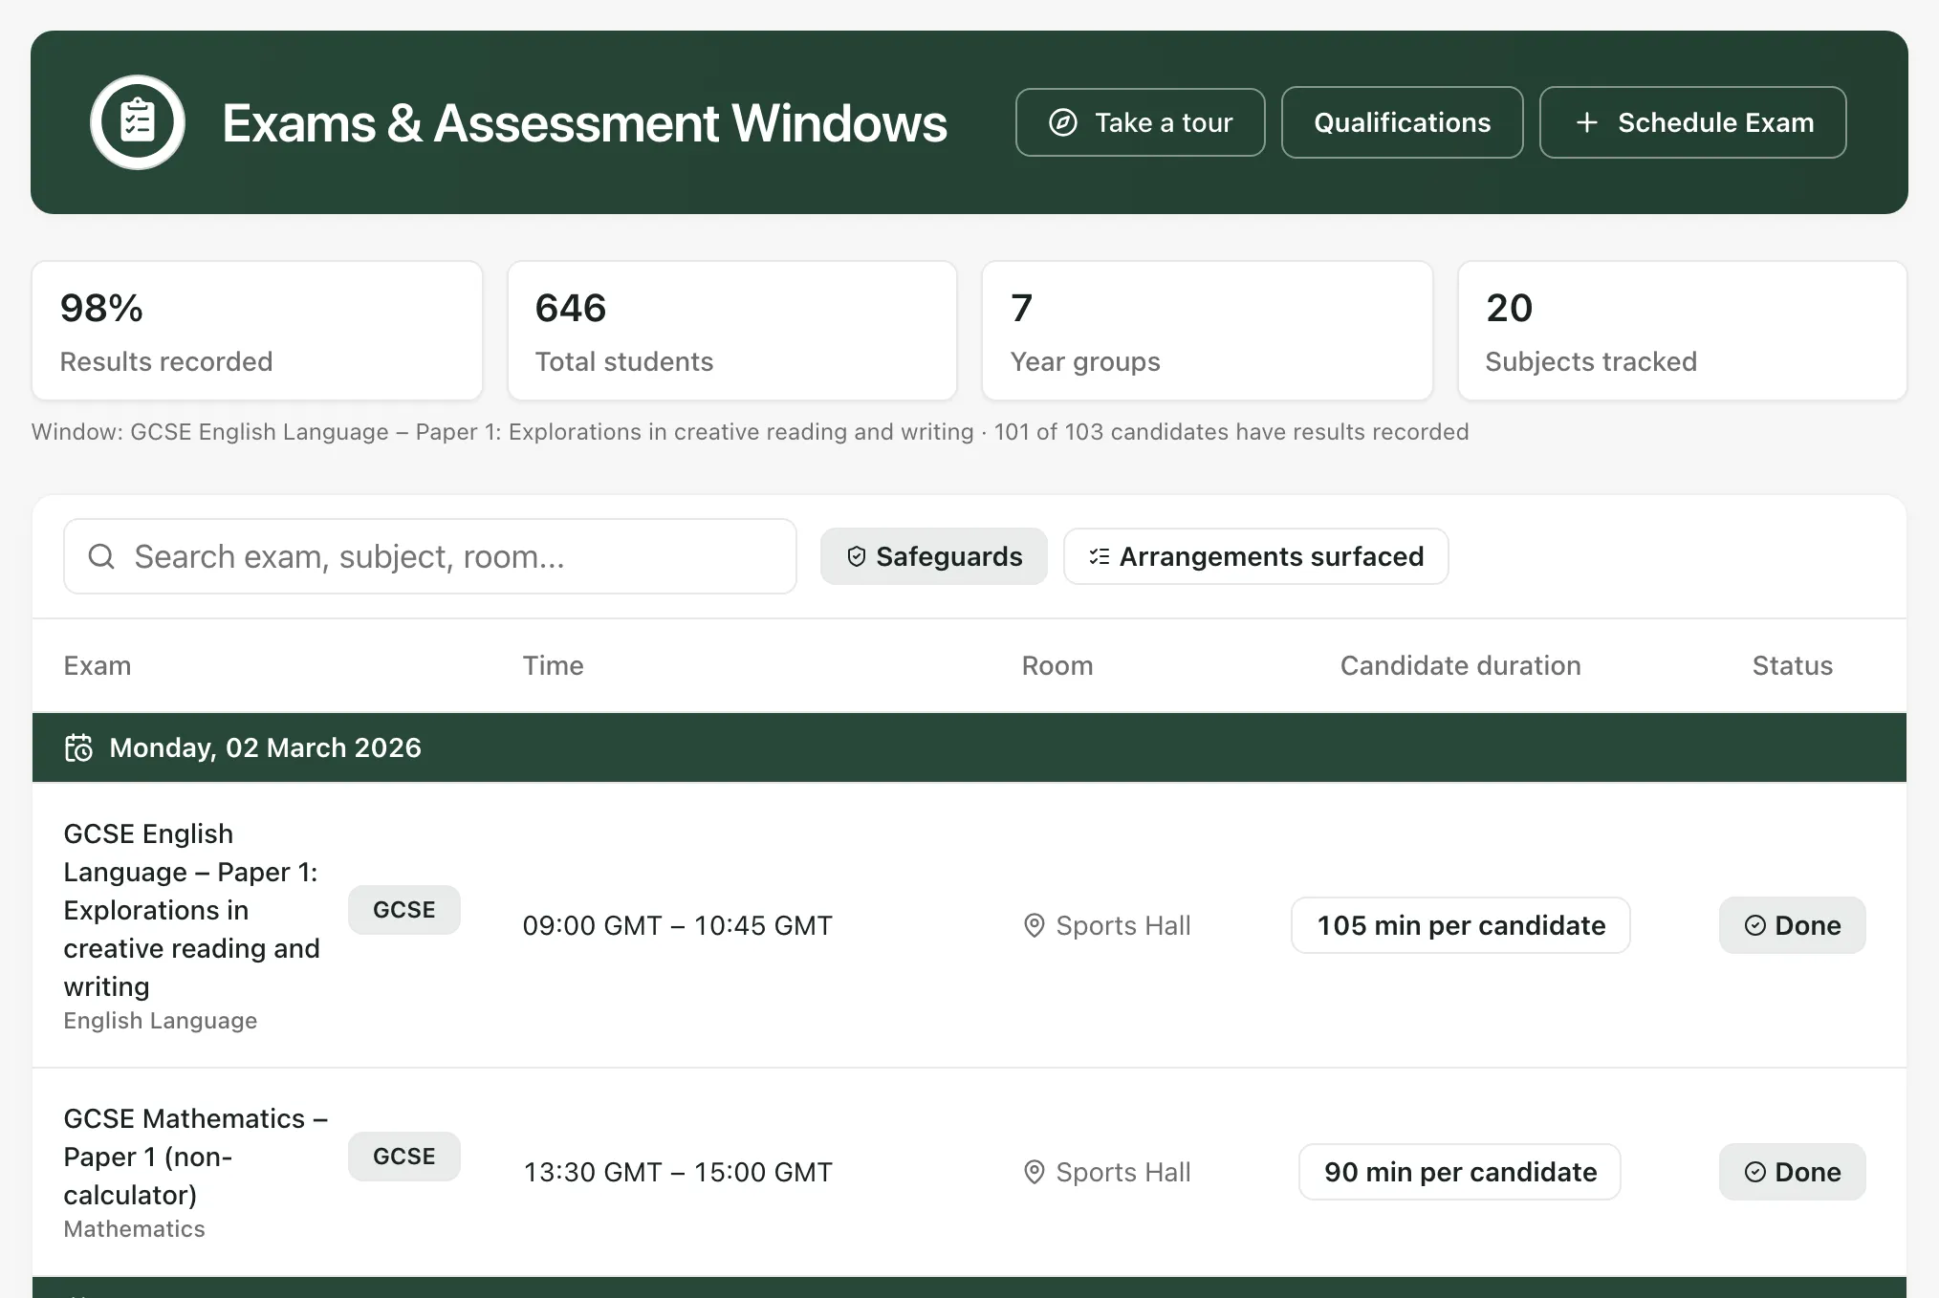Click the Exams & Assessment Windows title

tap(585, 123)
